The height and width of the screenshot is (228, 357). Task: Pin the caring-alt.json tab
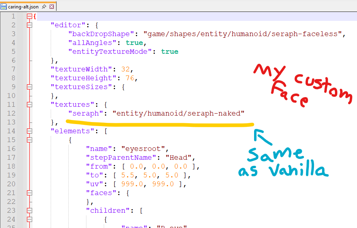pos(44,7)
